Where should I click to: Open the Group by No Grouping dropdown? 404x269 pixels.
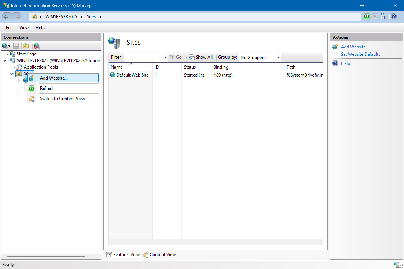(x=260, y=58)
